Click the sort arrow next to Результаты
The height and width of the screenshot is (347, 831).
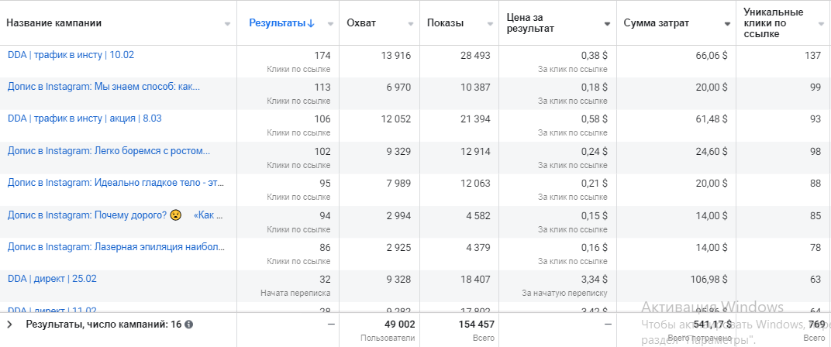pos(311,23)
